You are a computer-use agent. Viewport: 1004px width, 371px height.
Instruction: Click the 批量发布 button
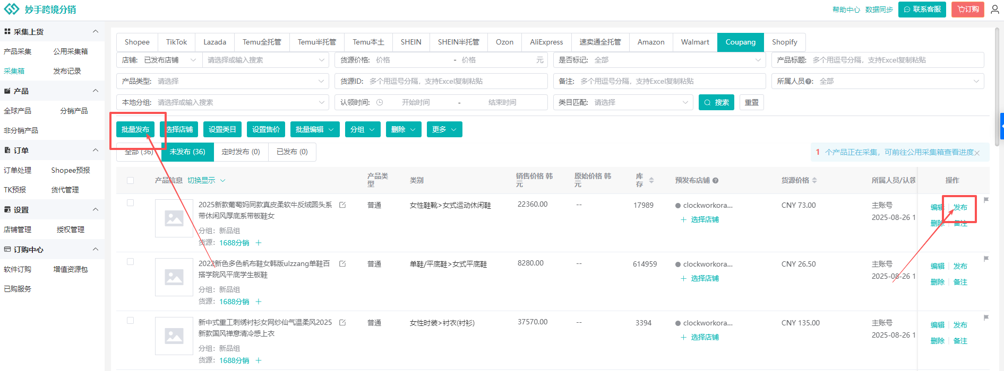click(135, 129)
